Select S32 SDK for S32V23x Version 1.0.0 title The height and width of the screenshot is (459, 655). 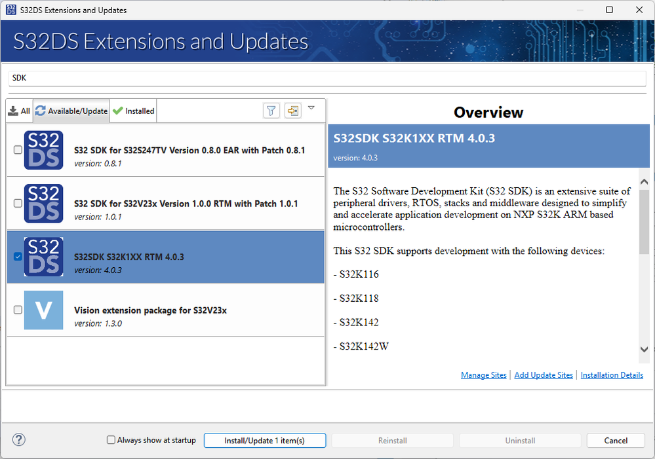tap(186, 204)
